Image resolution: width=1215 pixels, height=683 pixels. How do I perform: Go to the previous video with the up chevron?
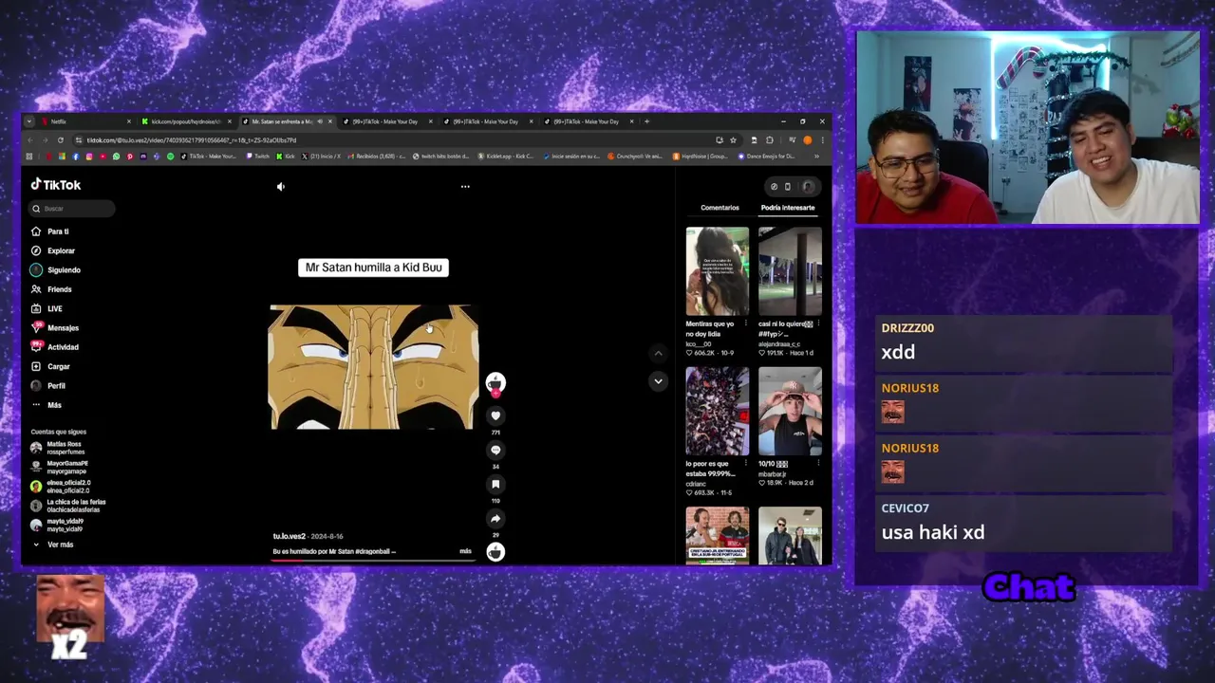[x=658, y=353]
